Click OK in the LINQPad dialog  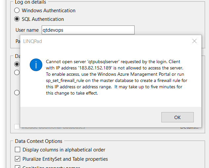[x=177, y=117]
